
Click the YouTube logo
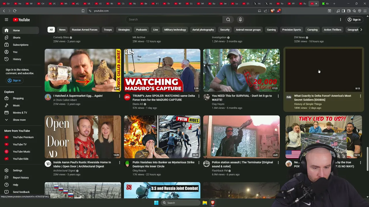(21, 20)
